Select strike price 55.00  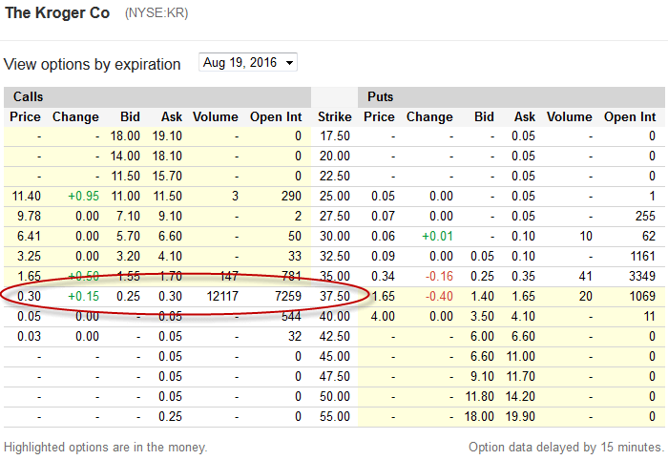pos(335,416)
